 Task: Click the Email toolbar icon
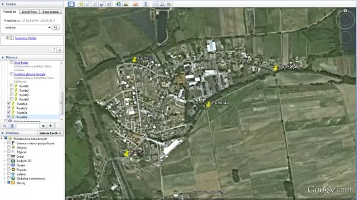click(155, 4)
